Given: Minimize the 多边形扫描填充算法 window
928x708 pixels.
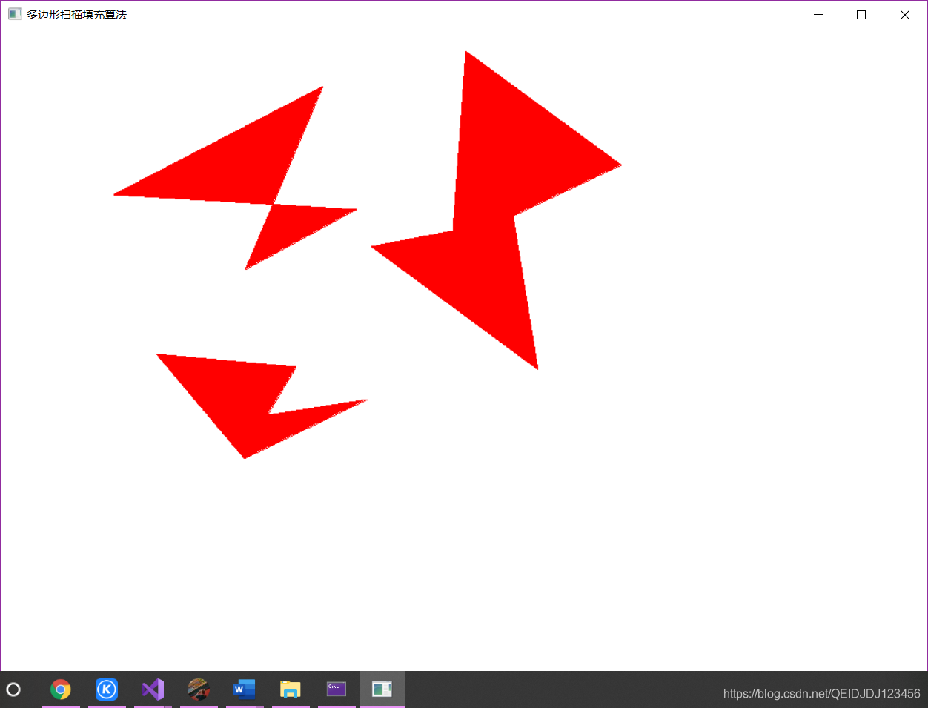Looking at the screenshot, I should tap(818, 15).
